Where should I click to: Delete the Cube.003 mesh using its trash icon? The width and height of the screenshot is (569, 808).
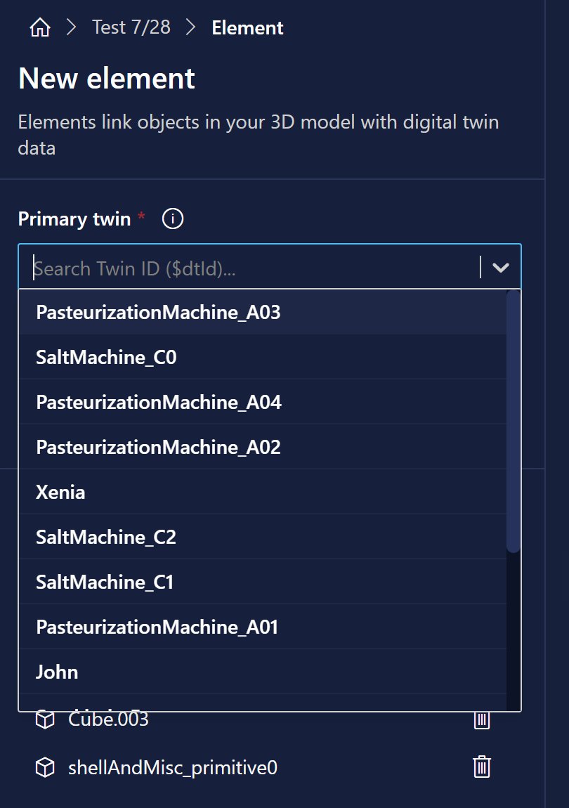point(481,719)
